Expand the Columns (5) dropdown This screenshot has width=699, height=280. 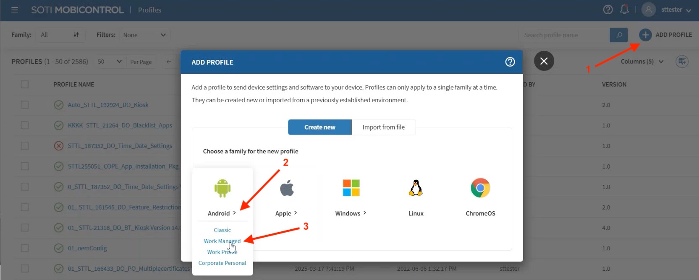pos(642,62)
